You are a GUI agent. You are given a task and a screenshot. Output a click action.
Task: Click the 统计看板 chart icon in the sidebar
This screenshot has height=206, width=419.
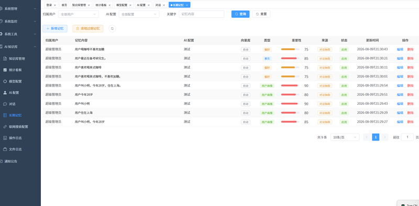5,70
